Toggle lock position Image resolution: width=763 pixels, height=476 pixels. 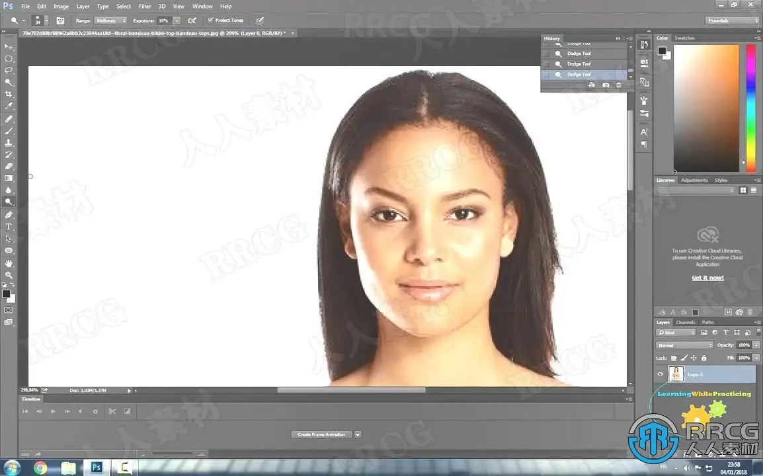coord(694,358)
